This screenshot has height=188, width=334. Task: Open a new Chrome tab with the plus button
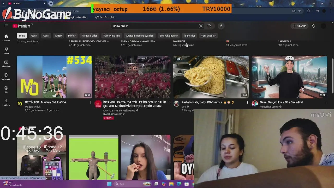[x=51, y=3]
